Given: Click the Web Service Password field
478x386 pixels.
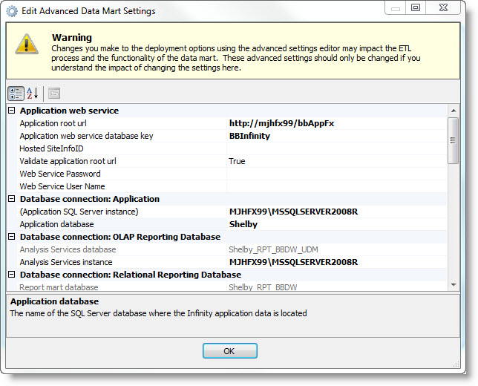Looking at the screenshot, I should coord(335,174).
